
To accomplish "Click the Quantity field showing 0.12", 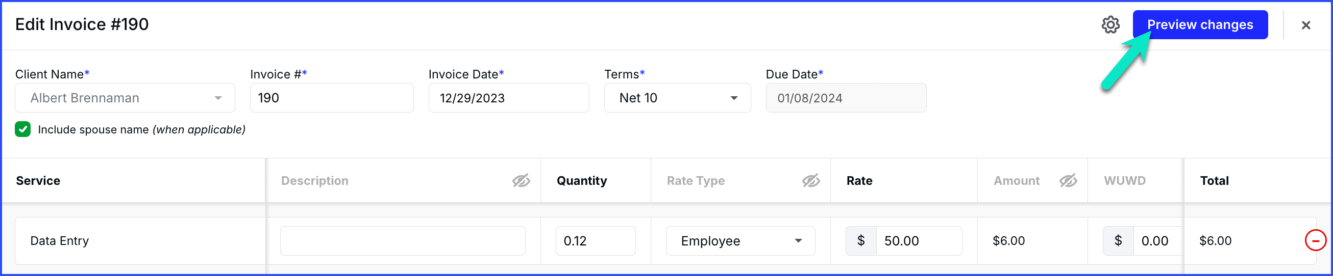I will coord(595,241).
